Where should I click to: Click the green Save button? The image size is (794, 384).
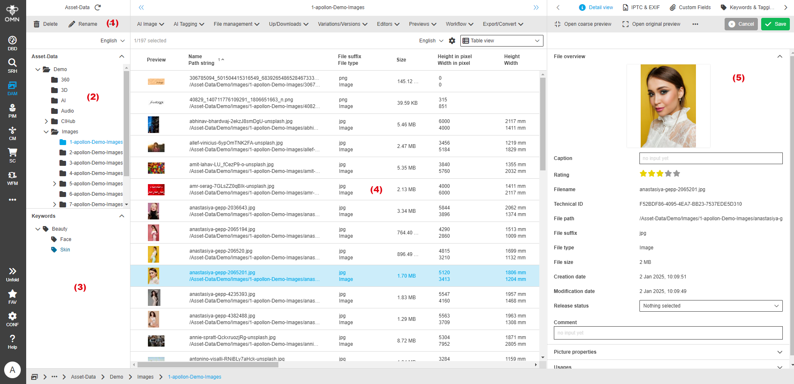pos(775,24)
